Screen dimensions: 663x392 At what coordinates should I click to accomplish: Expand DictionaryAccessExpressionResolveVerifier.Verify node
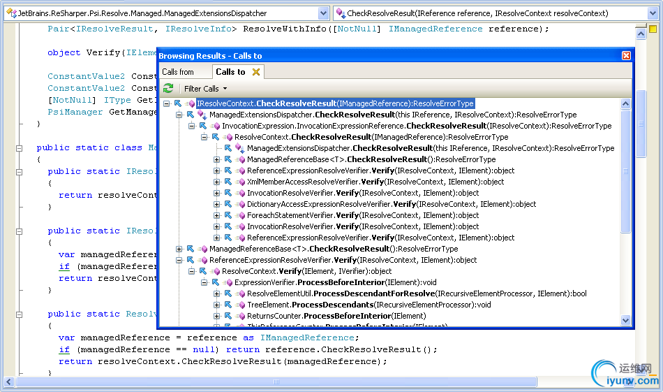point(217,204)
